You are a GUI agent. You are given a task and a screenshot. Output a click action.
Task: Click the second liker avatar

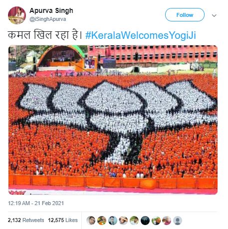pyautogui.click(x=102, y=221)
